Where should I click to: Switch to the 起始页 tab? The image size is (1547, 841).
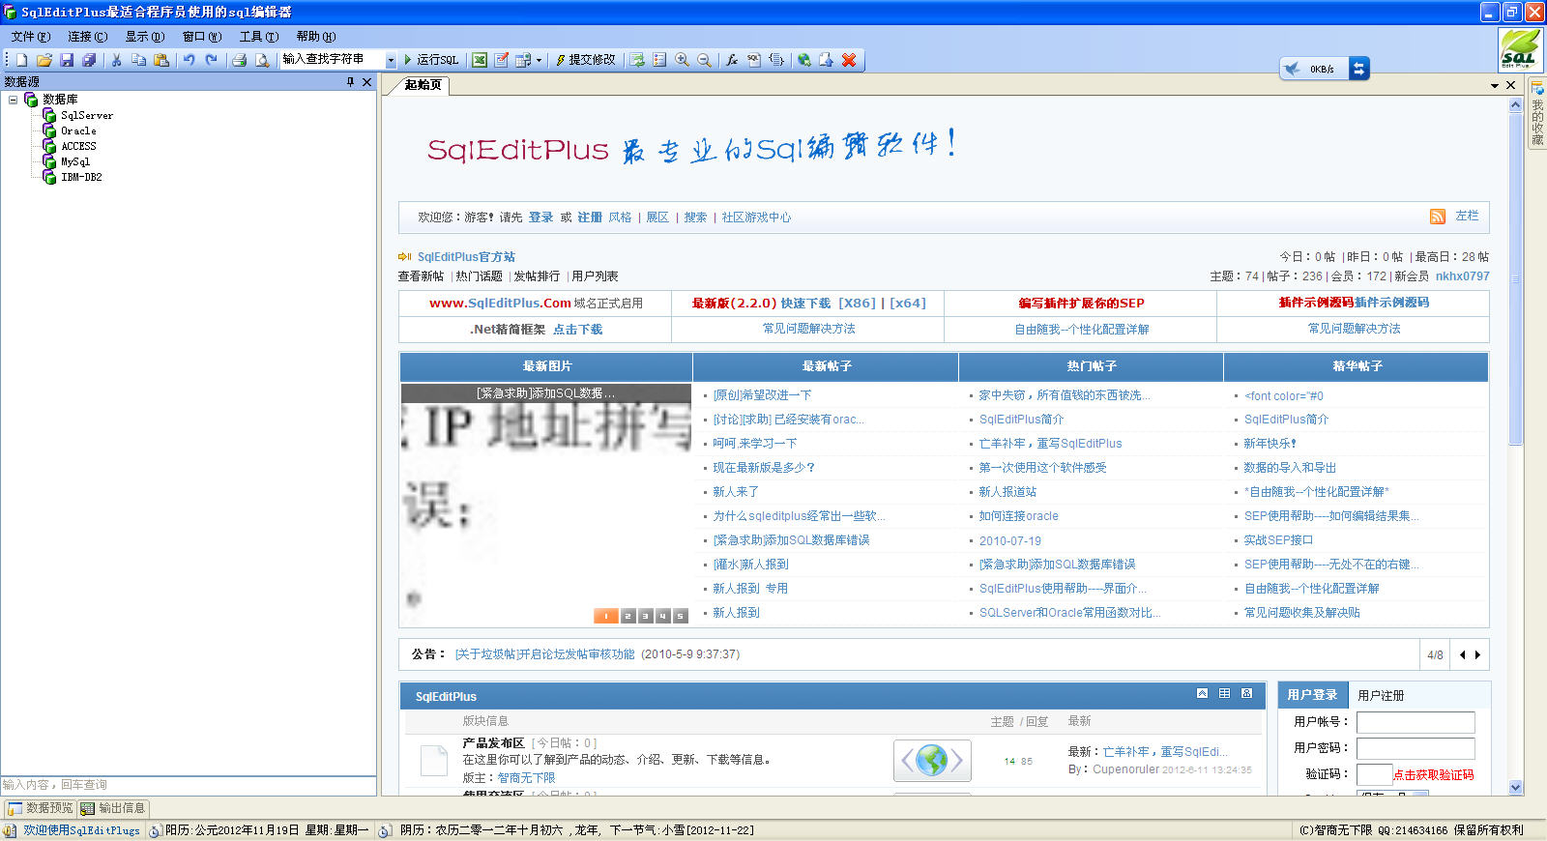point(423,85)
